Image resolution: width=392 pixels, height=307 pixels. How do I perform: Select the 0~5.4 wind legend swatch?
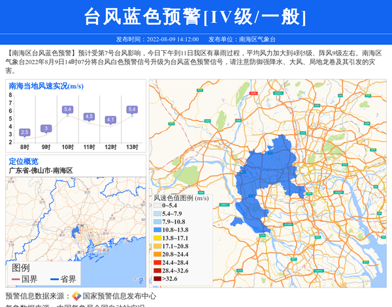157,206
